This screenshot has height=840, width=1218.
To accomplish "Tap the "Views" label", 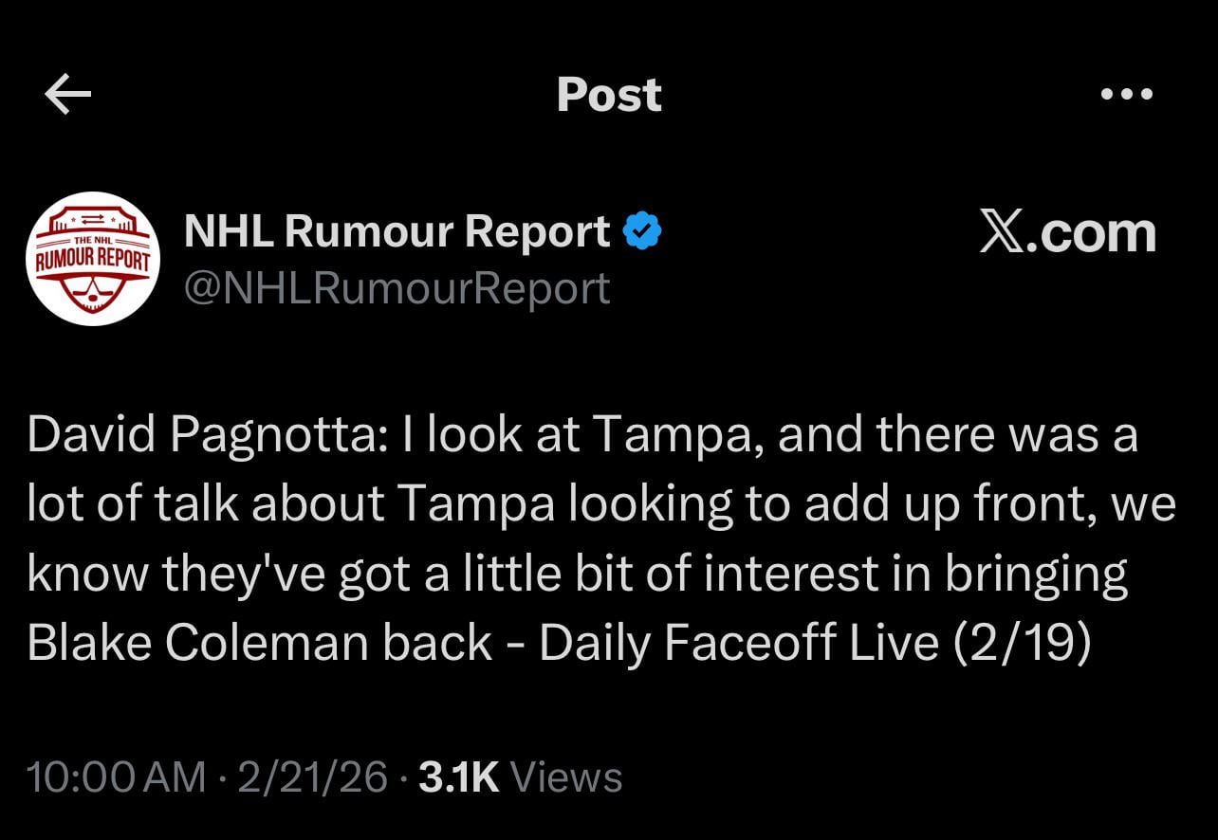I will pyautogui.click(x=566, y=777).
